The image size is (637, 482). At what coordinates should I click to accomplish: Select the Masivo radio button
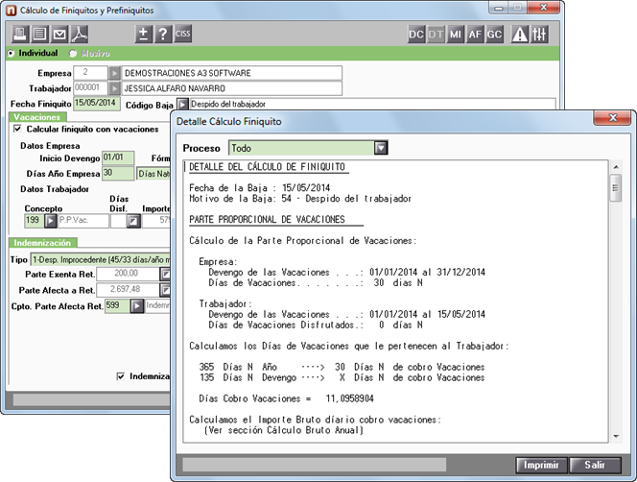point(73,53)
